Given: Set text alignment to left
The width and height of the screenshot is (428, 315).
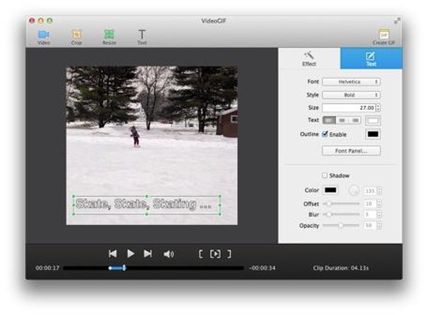Looking at the screenshot, I should click(329, 120).
